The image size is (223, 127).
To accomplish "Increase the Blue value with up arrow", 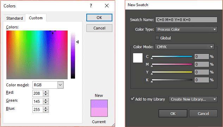I will click(x=46, y=108).
